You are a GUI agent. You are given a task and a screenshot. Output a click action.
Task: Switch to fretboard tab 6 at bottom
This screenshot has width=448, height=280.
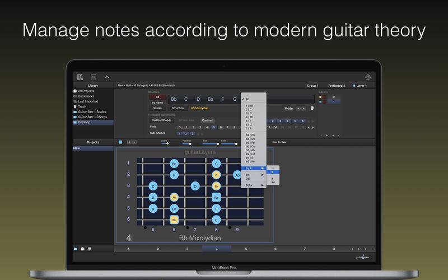275,249
